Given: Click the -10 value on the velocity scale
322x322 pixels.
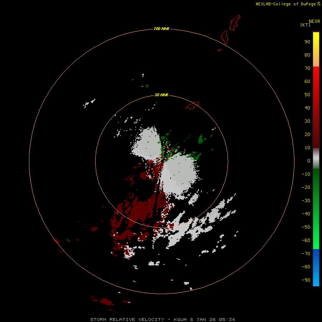Looking at the screenshot, I should 306,174.
